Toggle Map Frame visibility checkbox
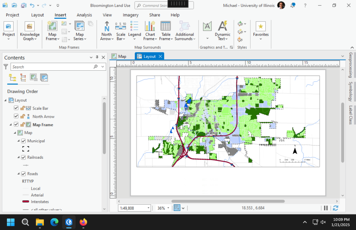The height and width of the screenshot is (230, 356). click(16, 124)
